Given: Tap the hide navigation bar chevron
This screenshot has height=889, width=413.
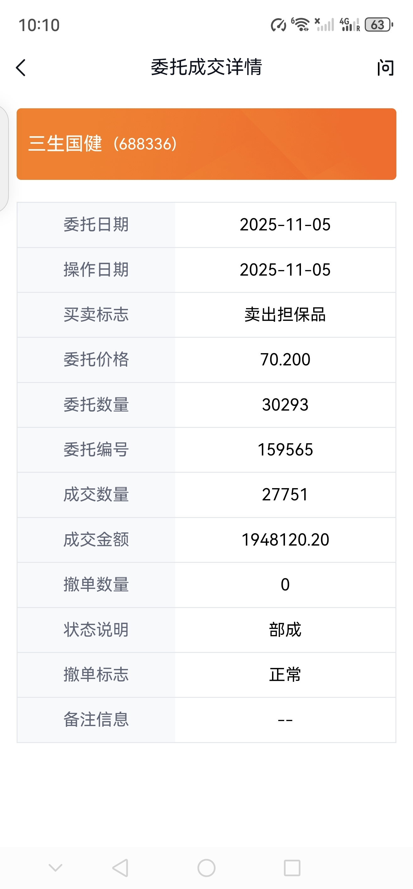Looking at the screenshot, I should [x=56, y=868].
